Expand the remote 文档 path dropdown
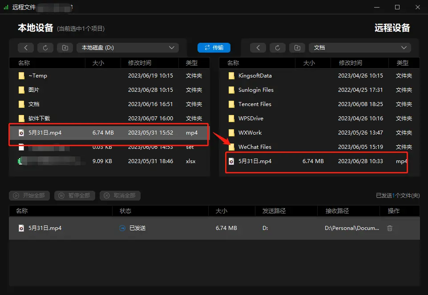Screen dimensions: 428x295 (x=360, y=48)
